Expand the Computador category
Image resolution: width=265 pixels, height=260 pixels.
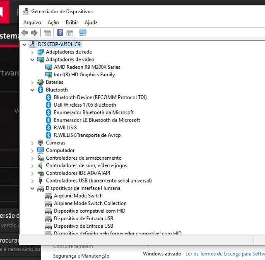click(x=32, y=151)
